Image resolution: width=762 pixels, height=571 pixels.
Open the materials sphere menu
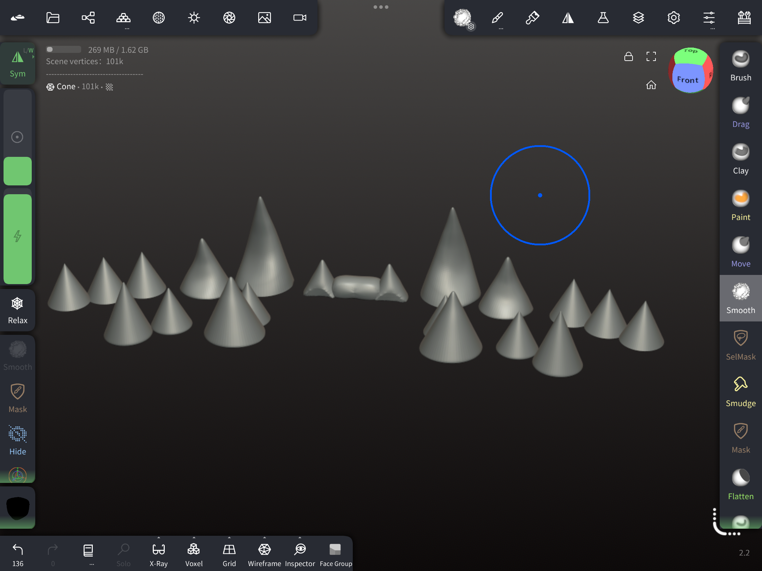[x=159, y=18]
